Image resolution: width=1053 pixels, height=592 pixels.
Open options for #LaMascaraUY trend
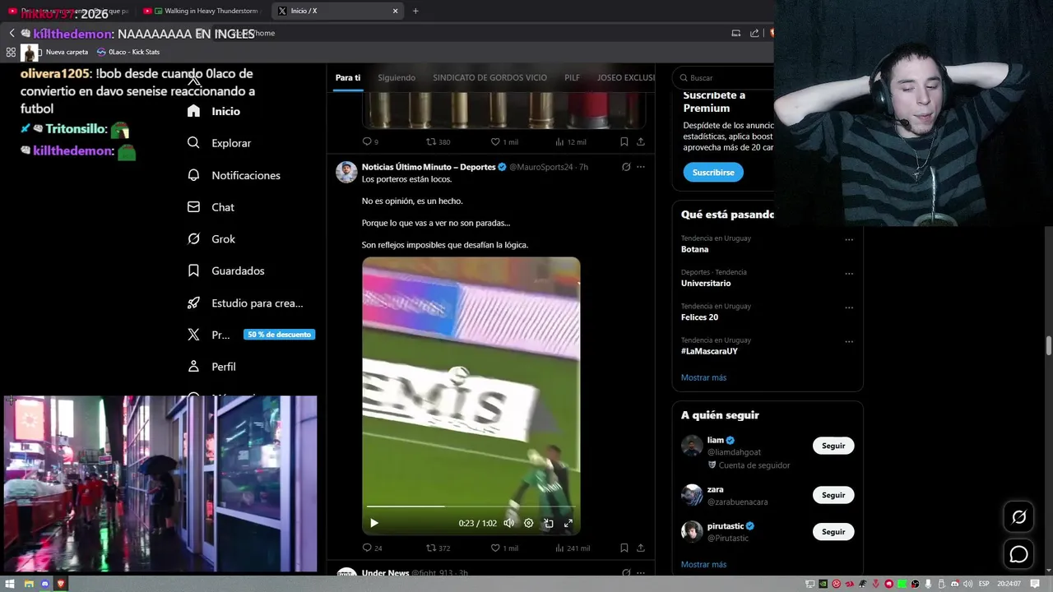(x=849, y=342)
